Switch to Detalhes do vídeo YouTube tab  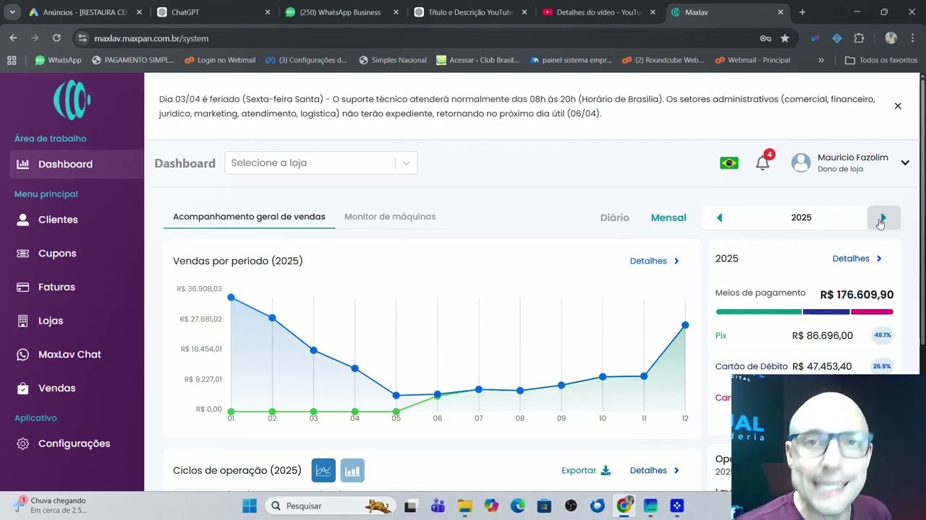point(598,12)
